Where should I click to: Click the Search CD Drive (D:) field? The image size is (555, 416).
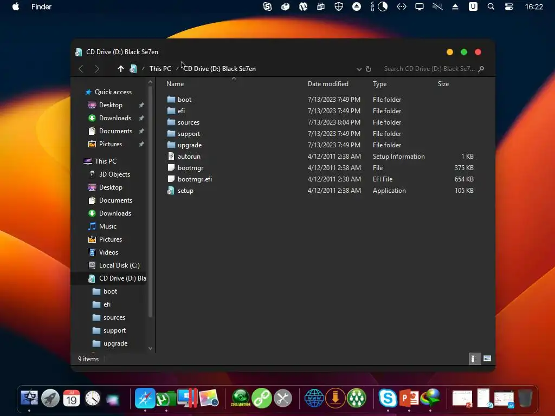[x=429, y=69]
